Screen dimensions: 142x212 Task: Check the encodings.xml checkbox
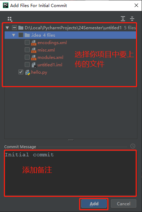pos(27,42)
